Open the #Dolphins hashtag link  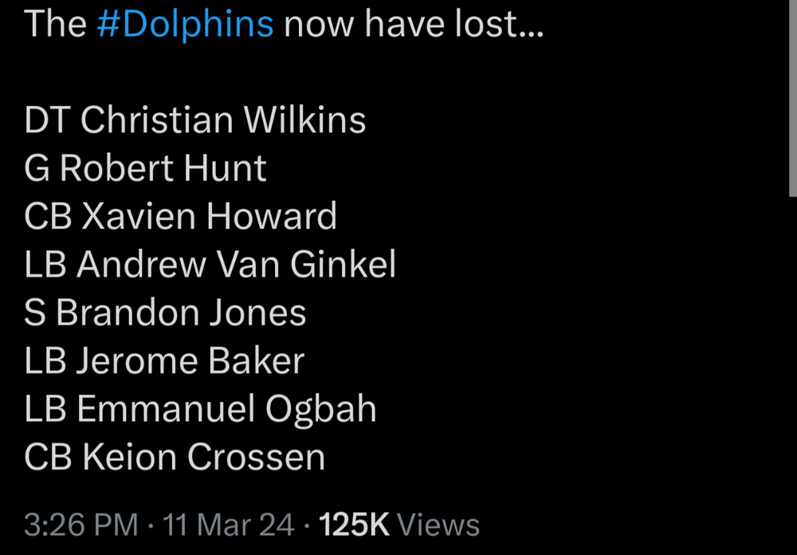click(x=185, y=24)
